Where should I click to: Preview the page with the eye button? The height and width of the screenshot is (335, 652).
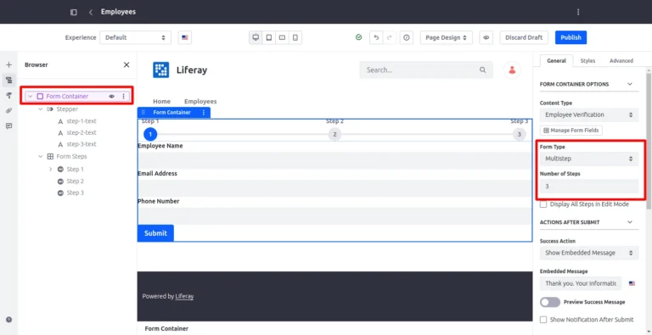tap(486, 37)
